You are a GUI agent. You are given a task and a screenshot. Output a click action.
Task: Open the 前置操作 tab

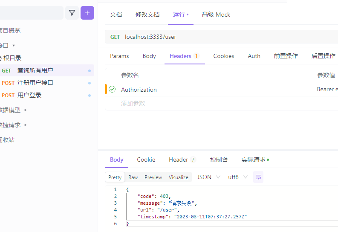tap(286, 56)
